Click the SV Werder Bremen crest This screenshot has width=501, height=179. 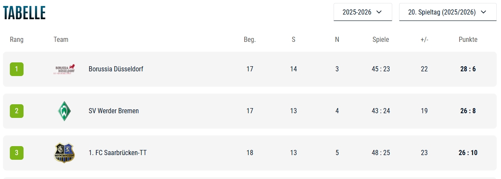pyautogui.click(x=65, y=111)
